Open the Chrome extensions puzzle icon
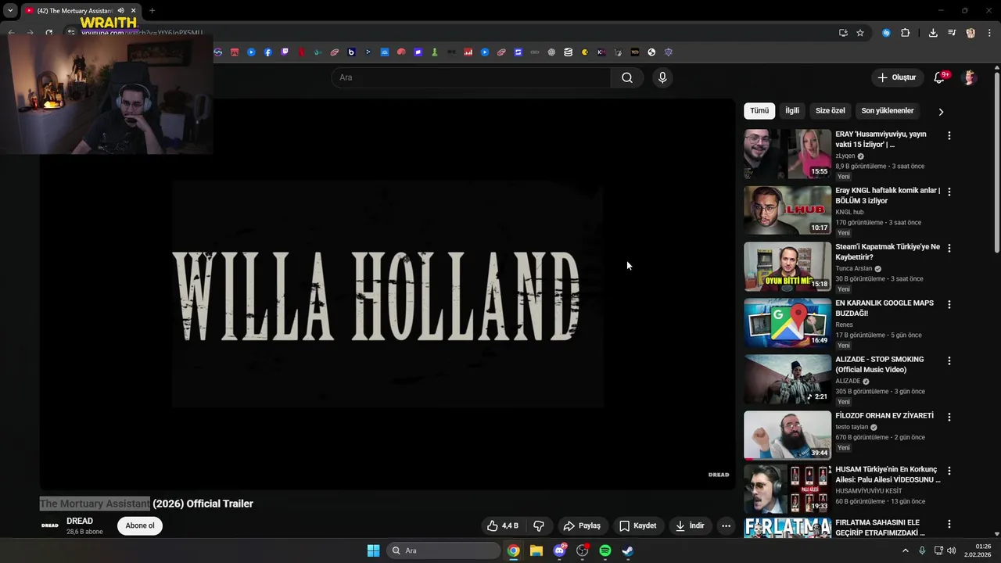1001x563 pixels. click(x=906, y=33)
